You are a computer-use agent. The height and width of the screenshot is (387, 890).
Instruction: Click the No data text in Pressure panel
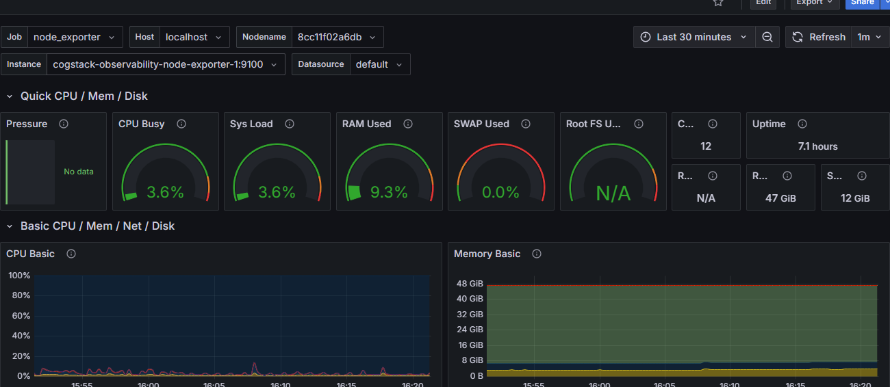pyautogui.click(x=79, y=172)
